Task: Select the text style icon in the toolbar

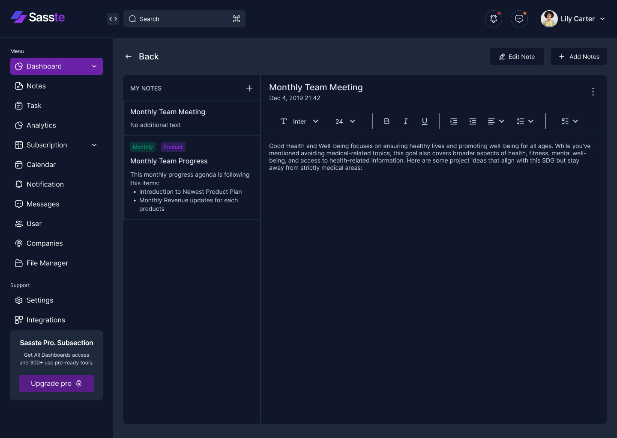Action: (x=284, y=121)
